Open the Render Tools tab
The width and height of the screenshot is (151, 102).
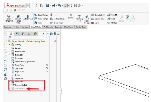tap(81, 27)
